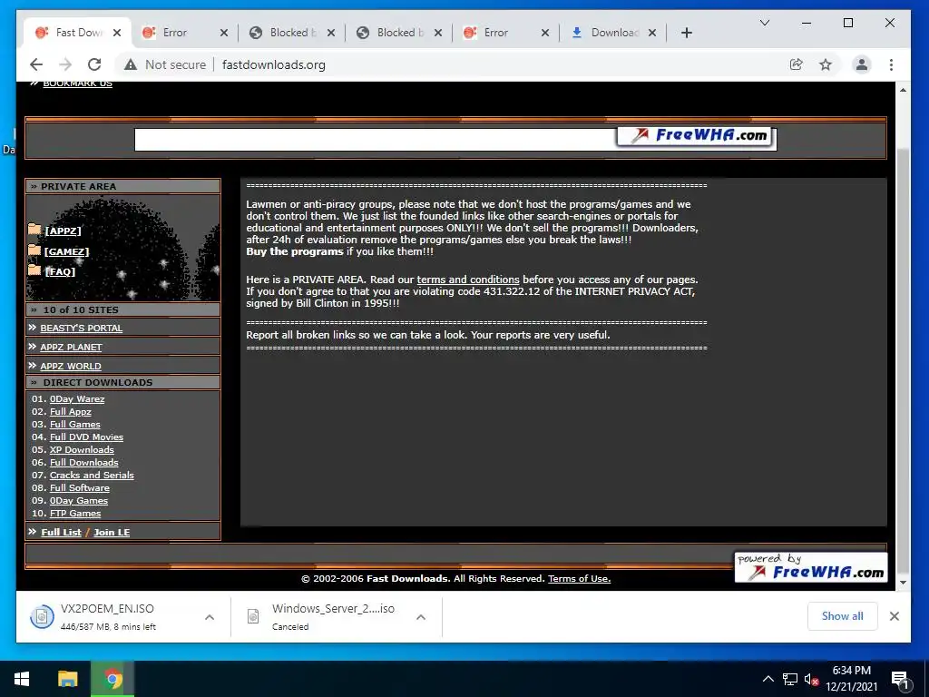
Task: Close the Fast Downloads tab
Action: click(x=117, y=33)
